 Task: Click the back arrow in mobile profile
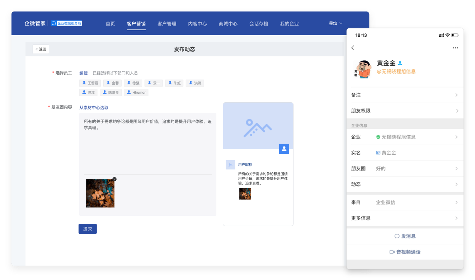coord(353,48)
